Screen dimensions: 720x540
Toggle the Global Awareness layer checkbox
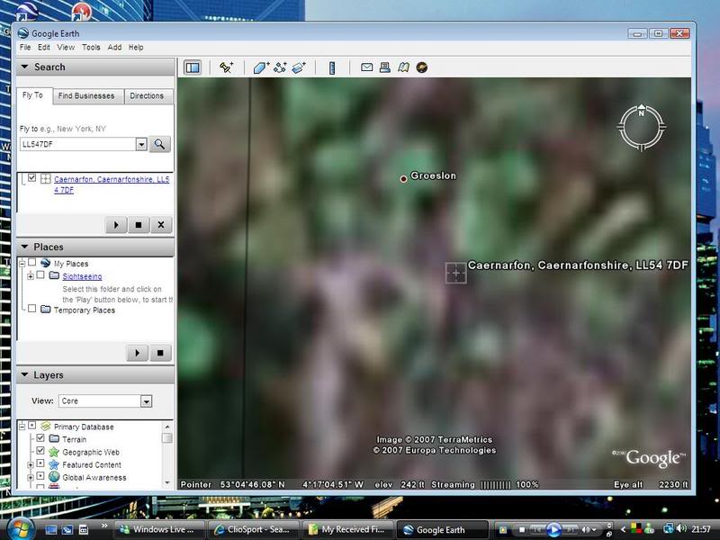coord(40,476)
